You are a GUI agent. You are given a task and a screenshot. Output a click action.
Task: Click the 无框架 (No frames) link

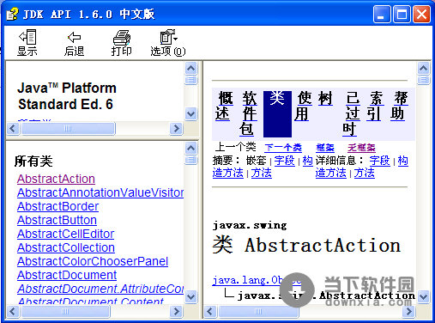click(361, 148)
